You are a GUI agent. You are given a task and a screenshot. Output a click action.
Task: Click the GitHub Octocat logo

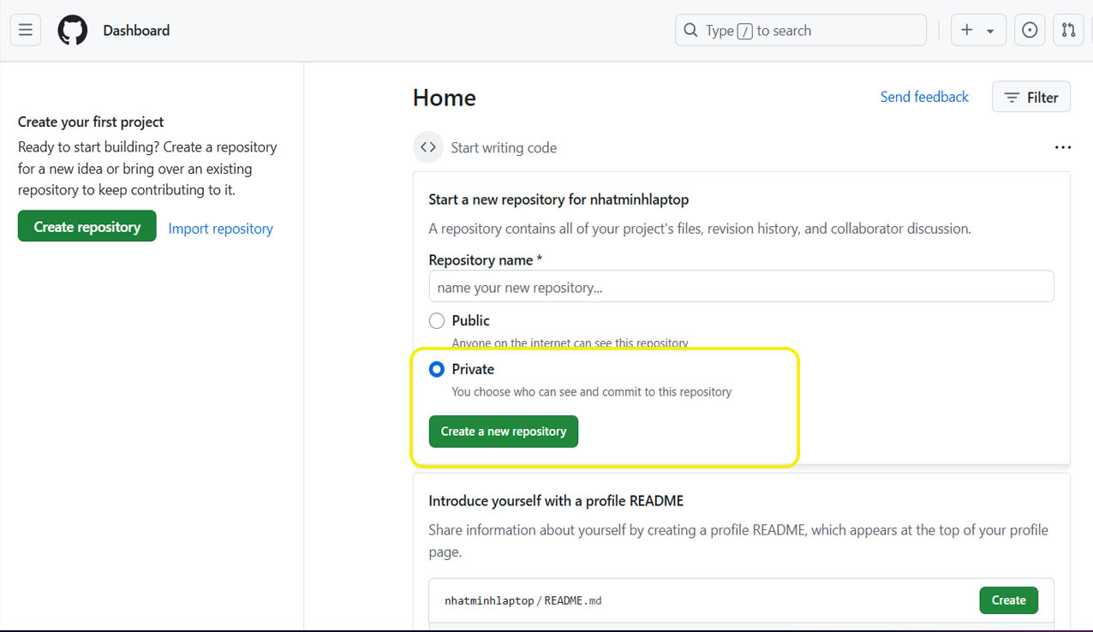tap(73, 30)
